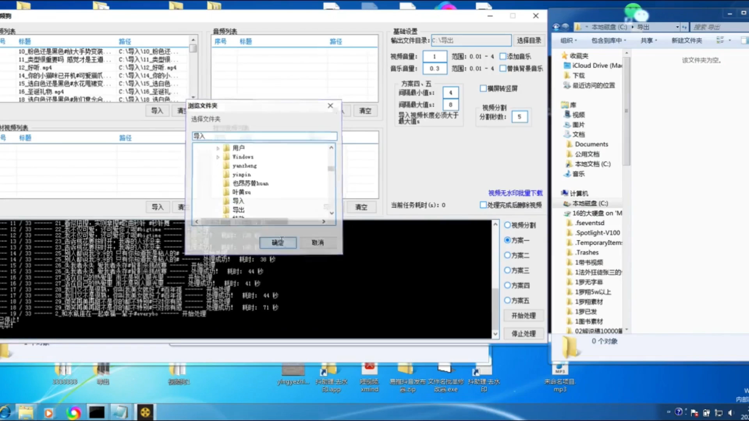Go forward in the Explorer window
Viewport: 749px width, 421px height.
565,27
